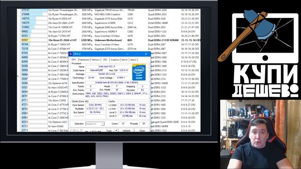Select the 6x Core i7-8700K HT row

point(111,49)
